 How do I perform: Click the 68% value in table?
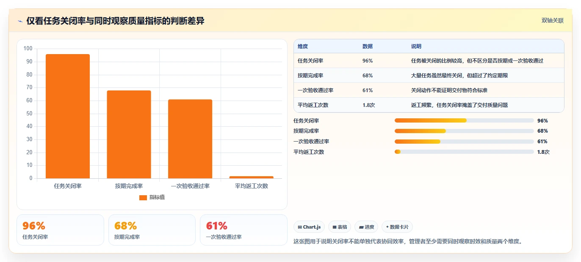click(x=368, y=76)
